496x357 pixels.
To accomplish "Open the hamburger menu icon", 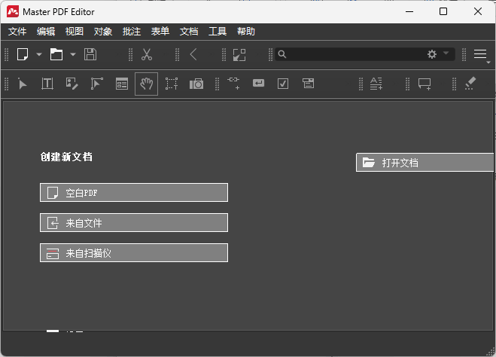I will (x=480, y=54).
